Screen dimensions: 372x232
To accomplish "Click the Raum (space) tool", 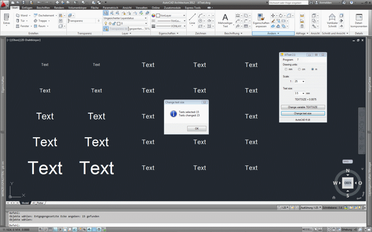I will [40, 26].
